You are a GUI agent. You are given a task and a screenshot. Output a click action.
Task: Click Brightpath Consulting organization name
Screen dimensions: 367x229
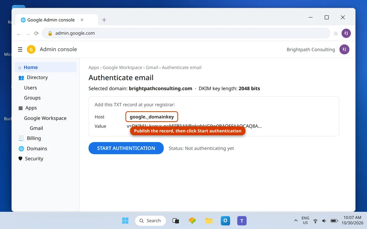pos(311,49)
